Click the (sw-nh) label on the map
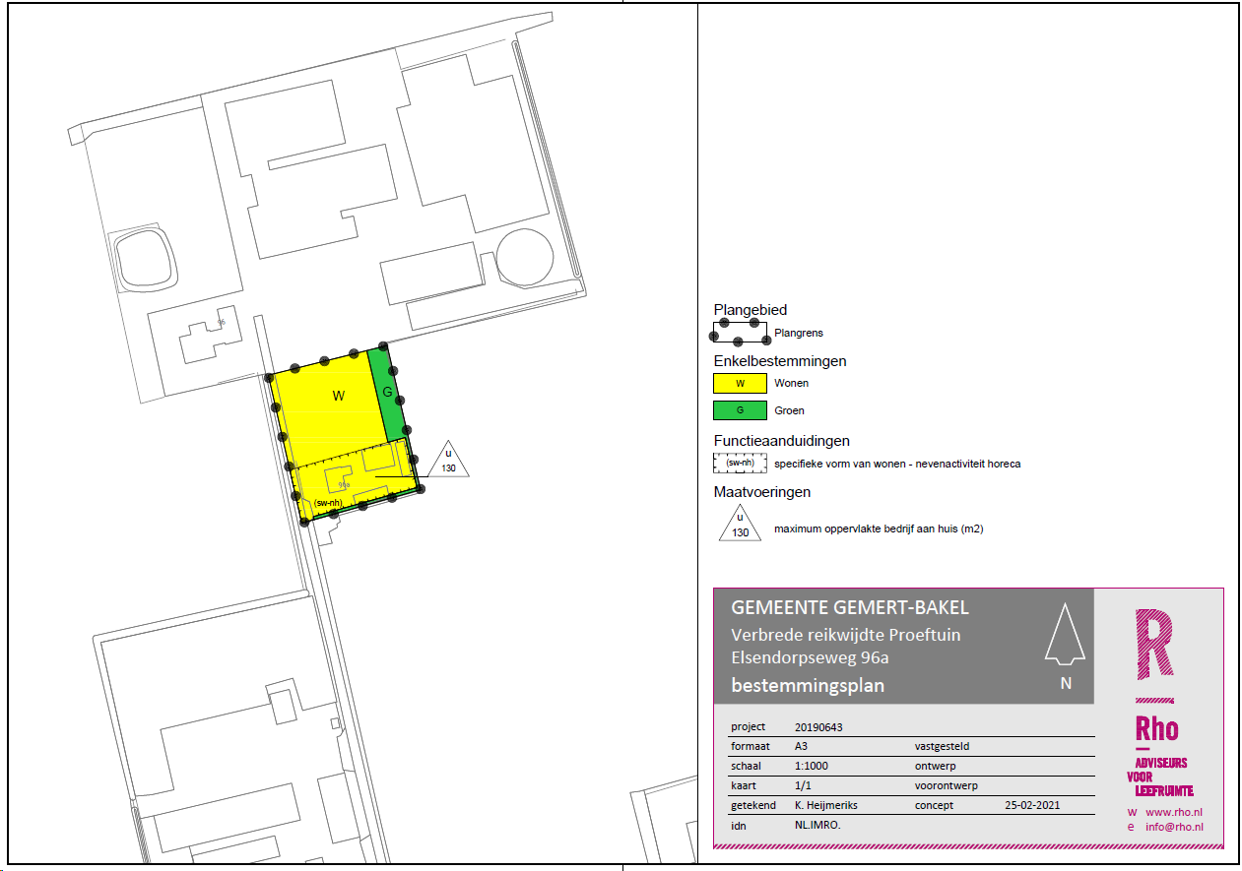Screen dimensions: 1242x871 coord(327,503)
